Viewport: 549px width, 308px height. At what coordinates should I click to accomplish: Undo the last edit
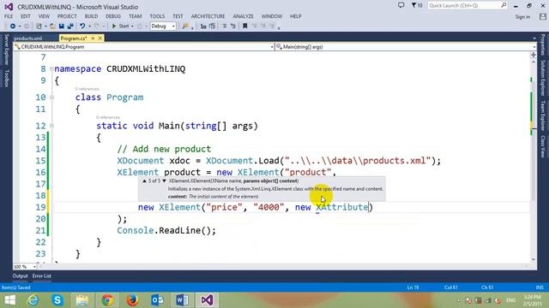[x=82, y=27]
